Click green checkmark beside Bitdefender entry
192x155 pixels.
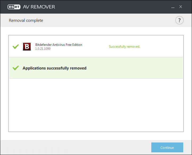(16, 47)
